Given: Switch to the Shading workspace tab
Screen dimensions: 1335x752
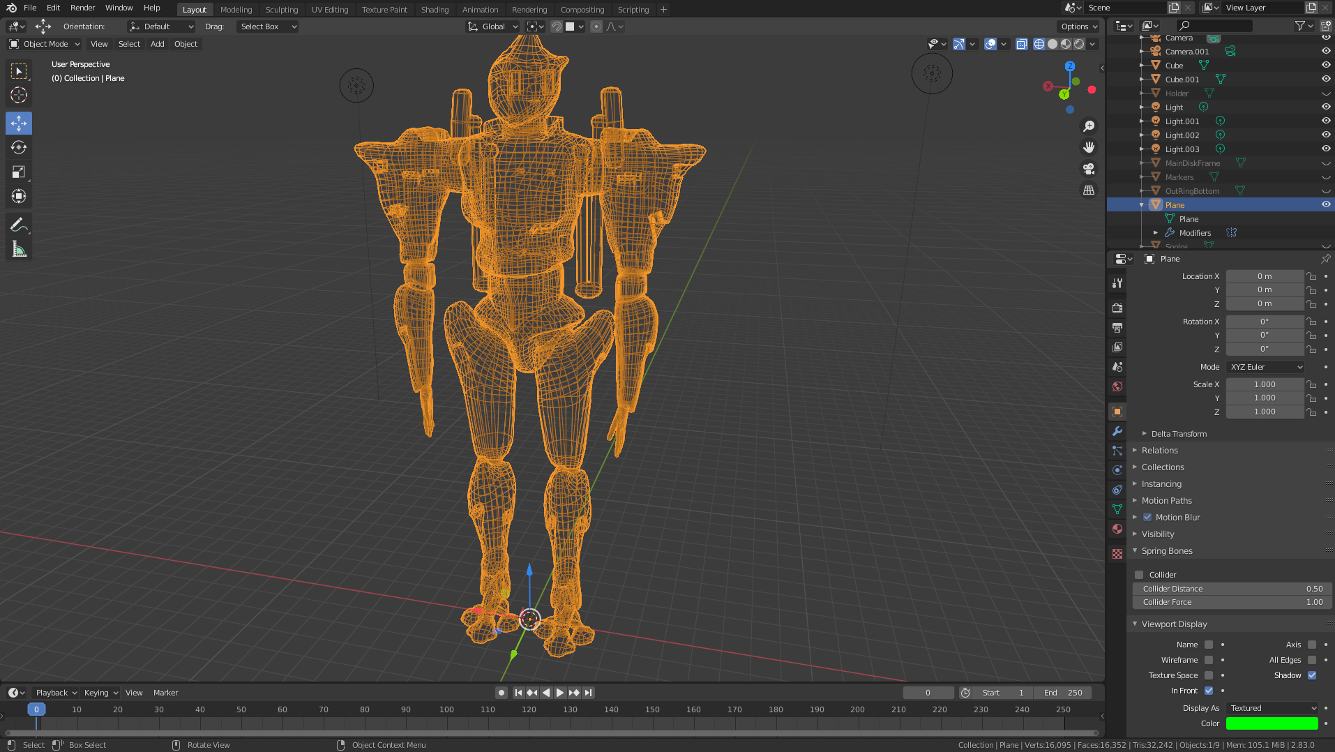Looking at the screenshot, I should click(435, 10).
